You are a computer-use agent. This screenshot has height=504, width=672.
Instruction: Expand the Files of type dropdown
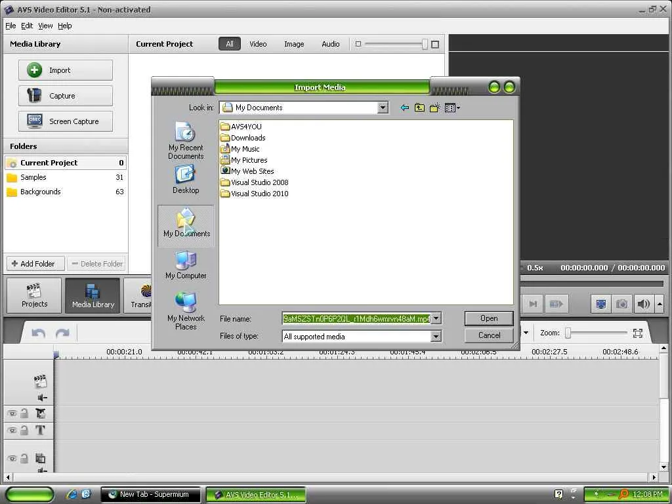(436, 337)
